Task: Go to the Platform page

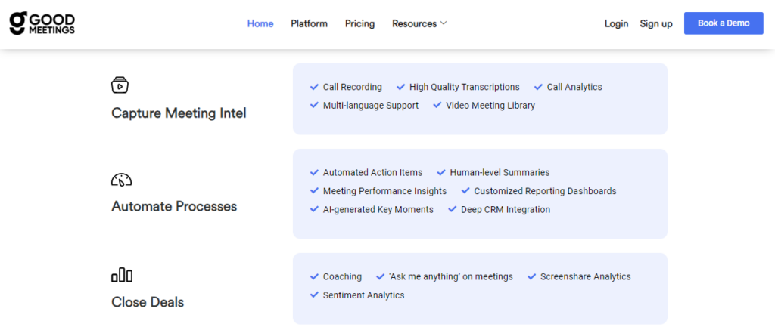Action: tap(309, 23)
